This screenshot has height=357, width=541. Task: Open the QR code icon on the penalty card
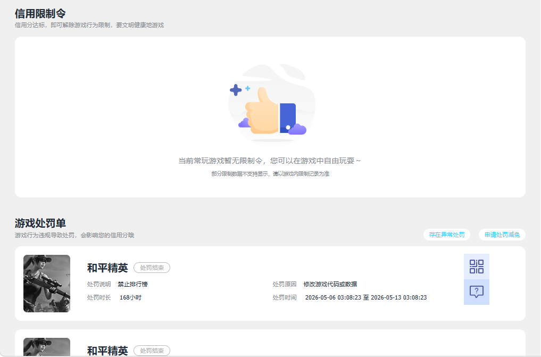477,267
